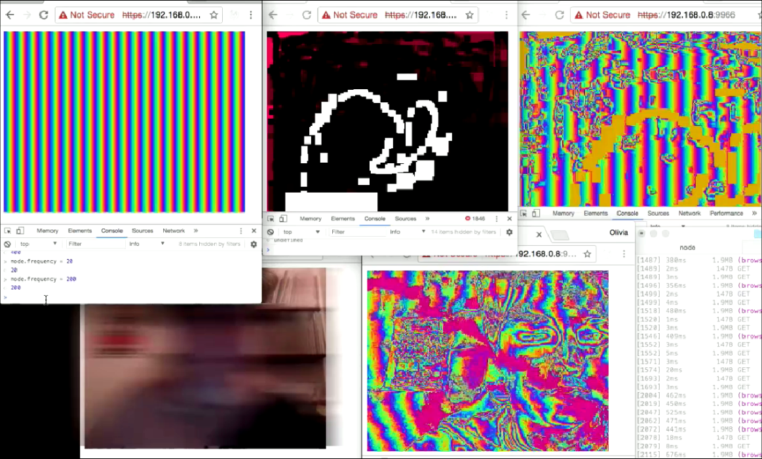Screen dimensions: 762x459
Task: Open console settings gear in middle DevTools
Action: tap(509, 232)
